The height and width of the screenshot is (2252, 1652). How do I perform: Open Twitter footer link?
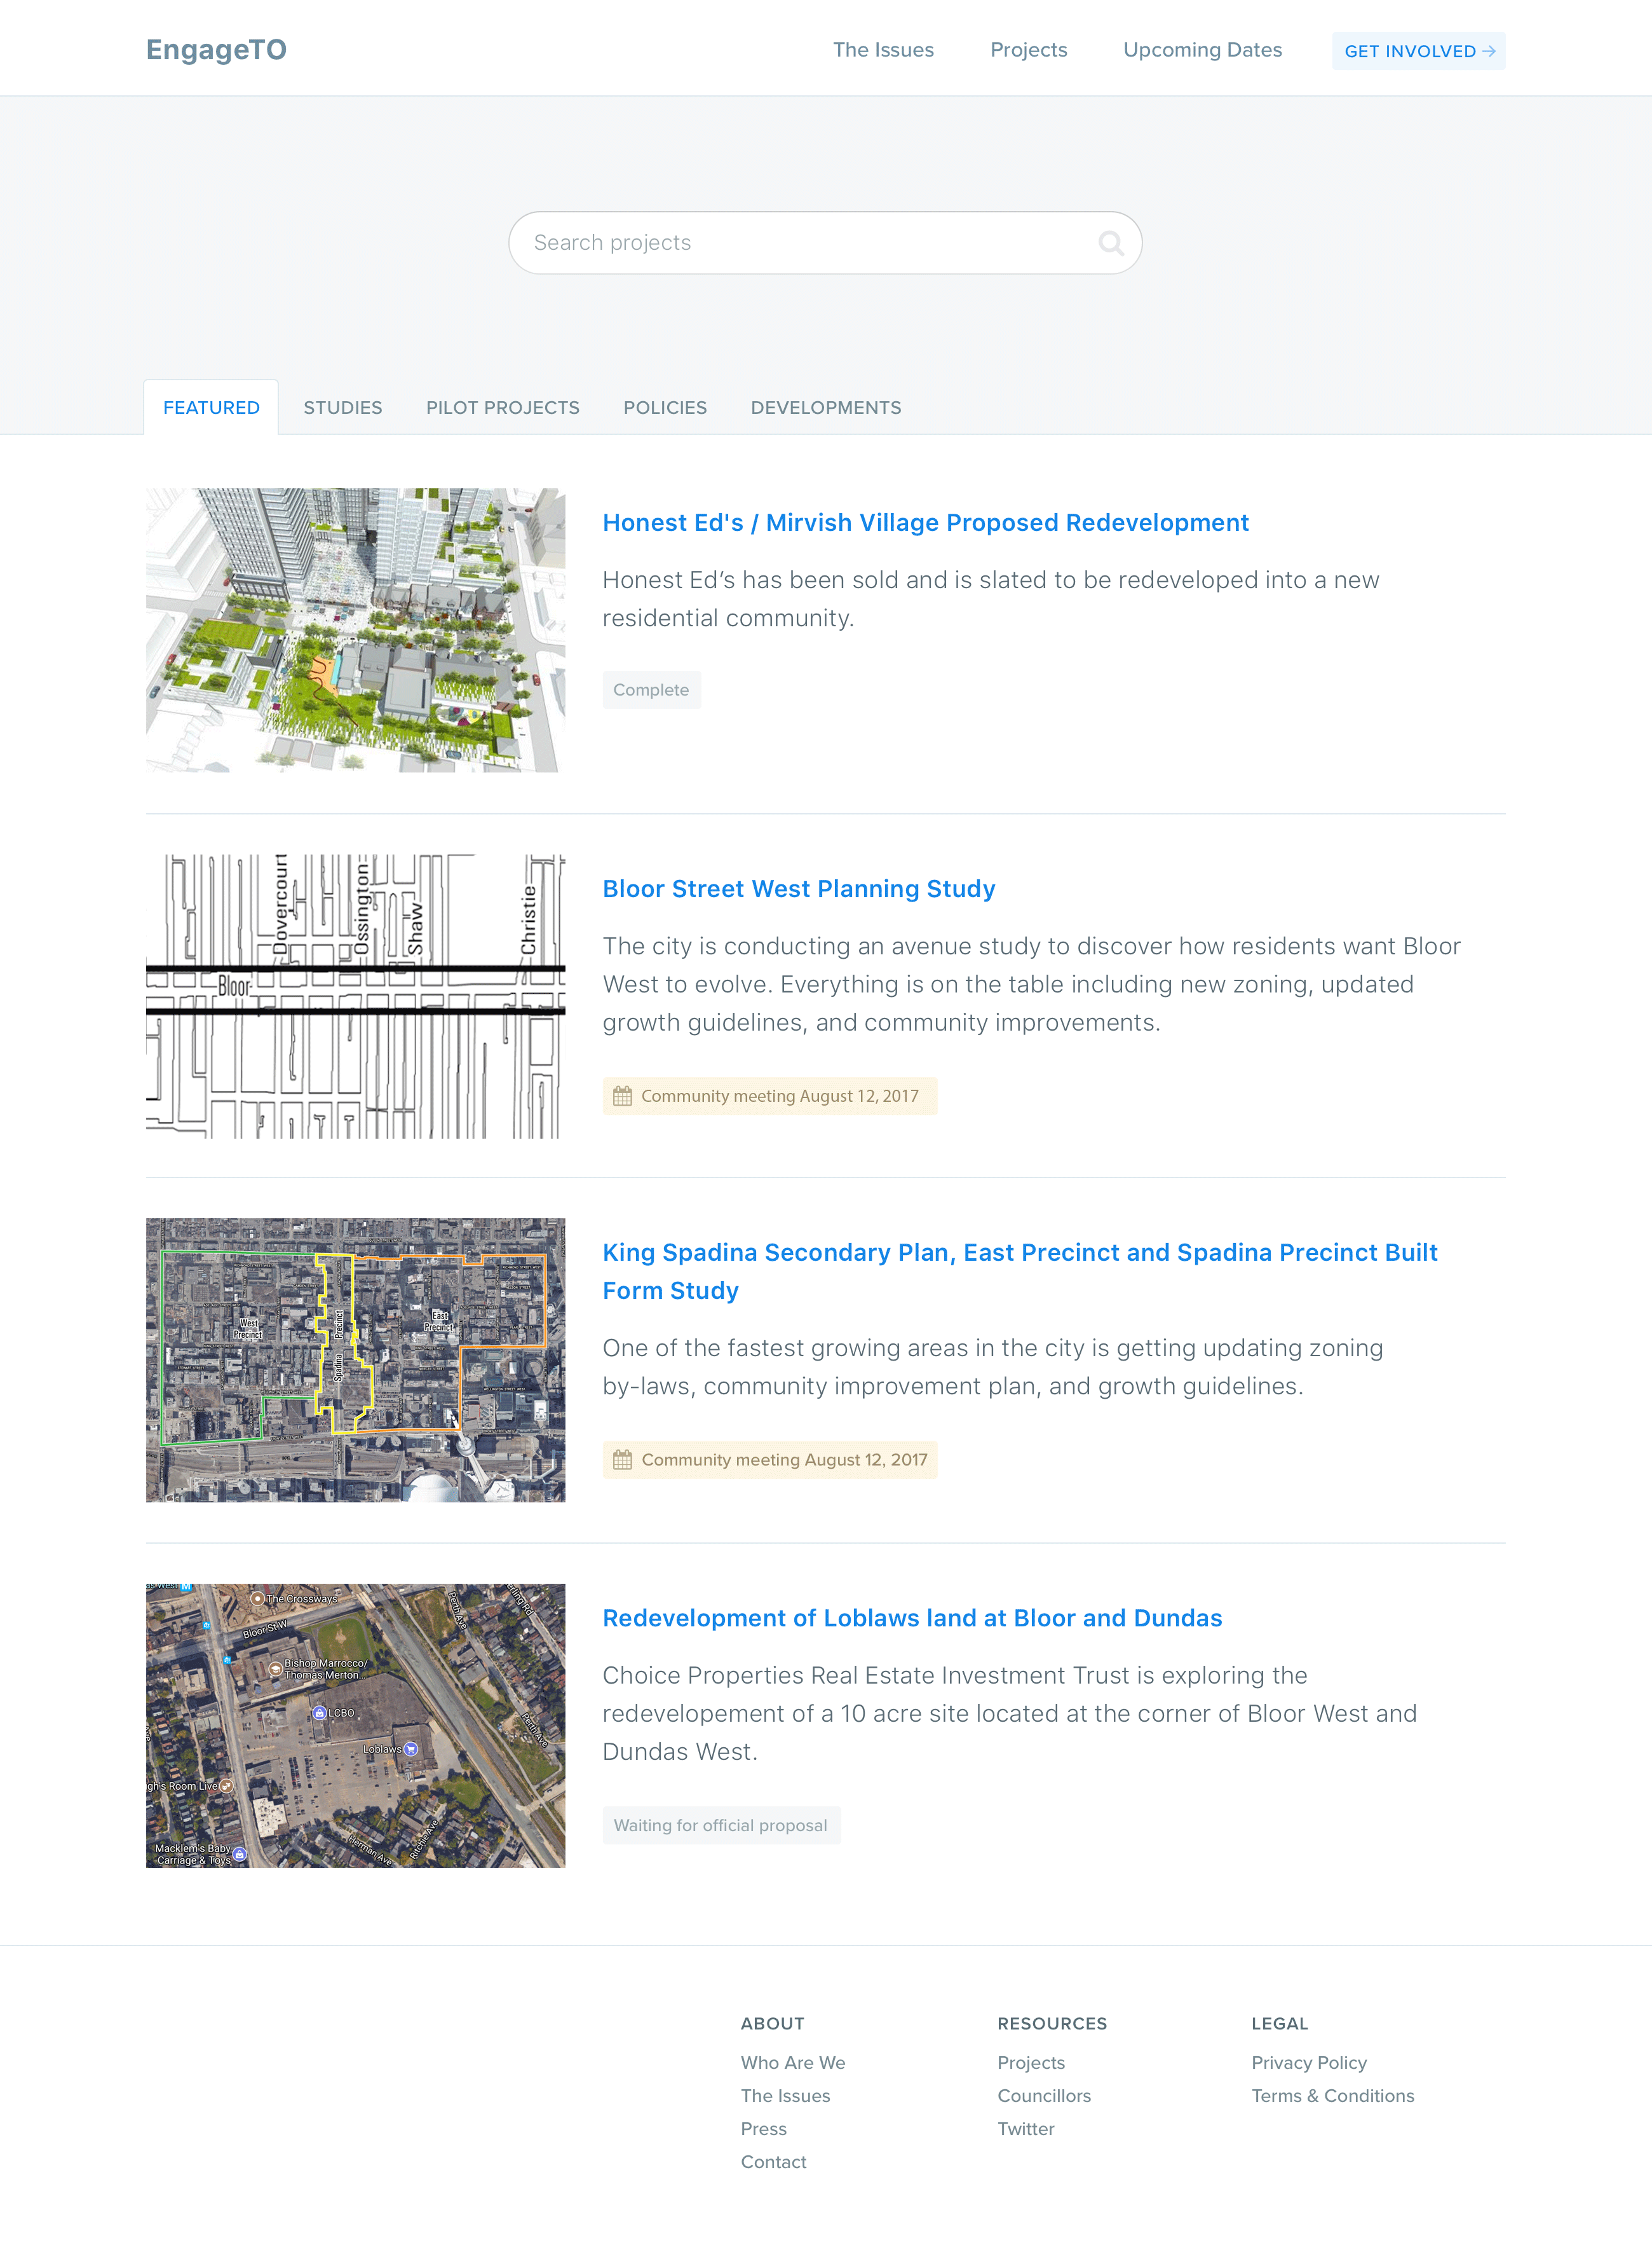tap(1026, 2128)
